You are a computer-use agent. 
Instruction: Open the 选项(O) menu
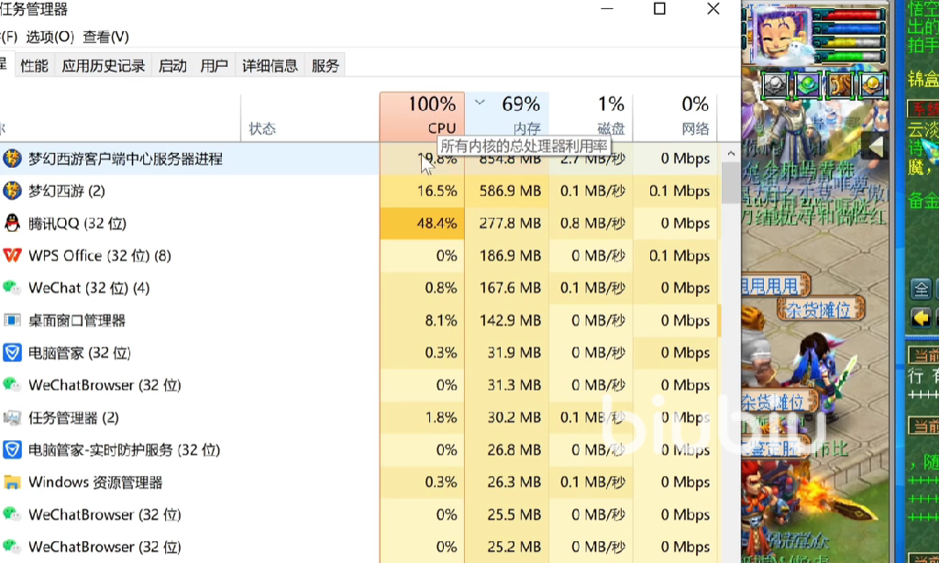click(50, 37)
